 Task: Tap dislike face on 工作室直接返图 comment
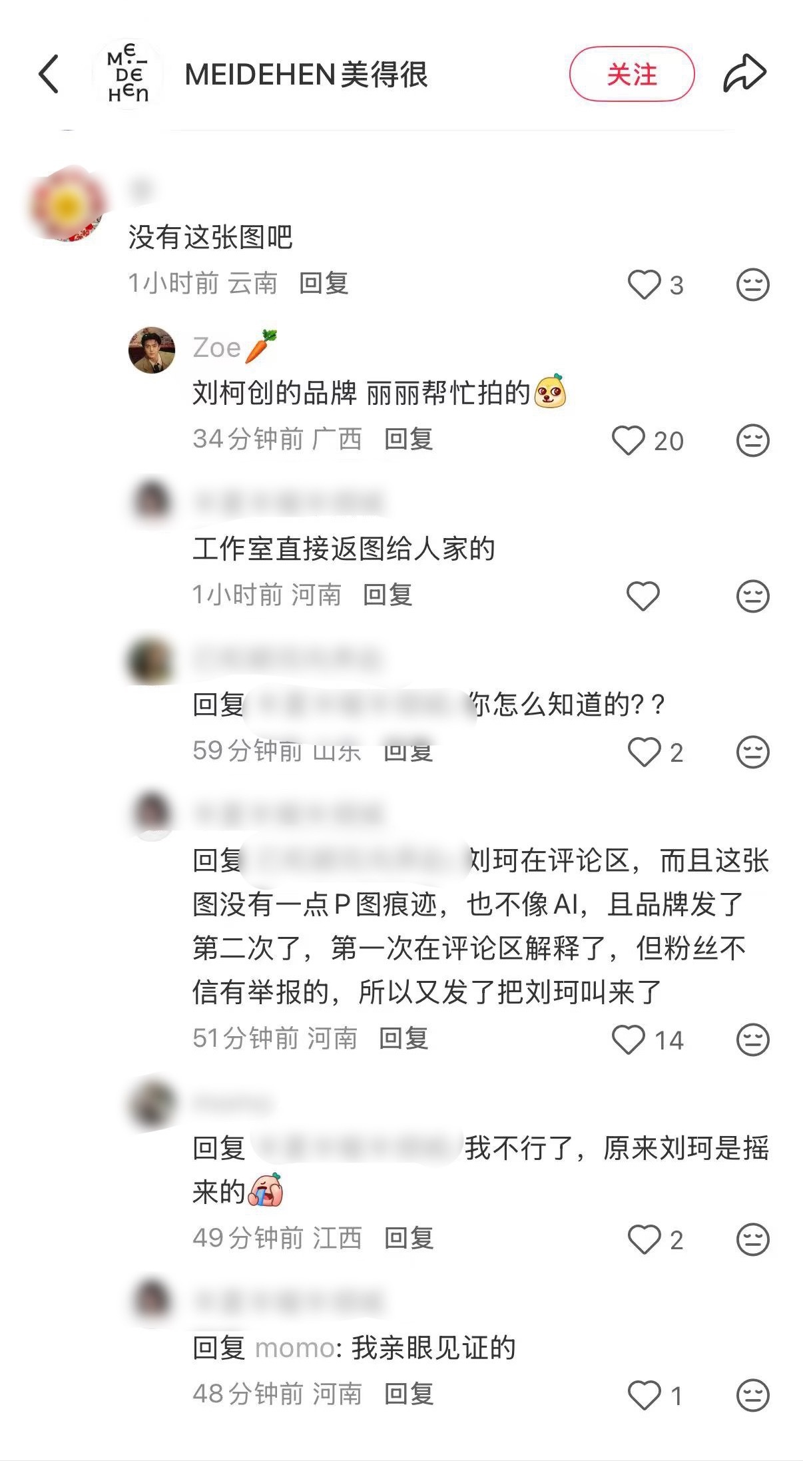click(x=753, y=596)
